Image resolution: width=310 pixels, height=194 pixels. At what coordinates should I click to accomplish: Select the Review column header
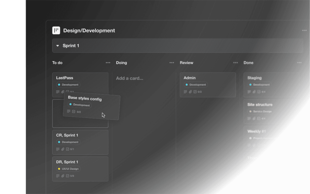(186, 63)
